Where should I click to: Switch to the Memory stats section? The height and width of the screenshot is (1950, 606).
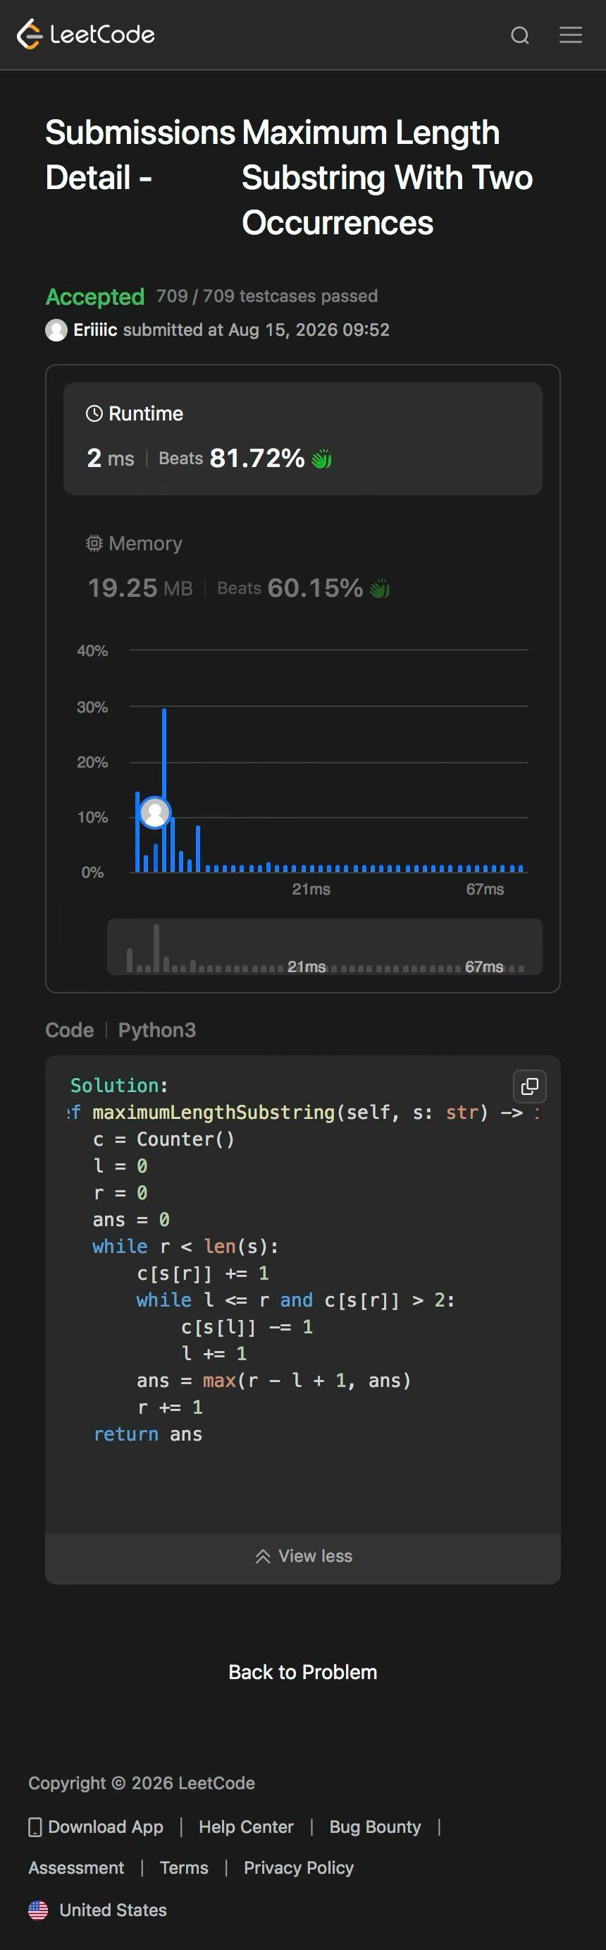tap(302, 567)
